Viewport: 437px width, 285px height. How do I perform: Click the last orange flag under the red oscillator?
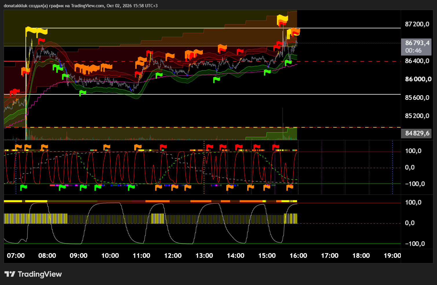[290, 187]
